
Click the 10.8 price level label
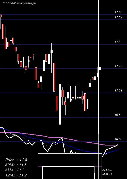click(x=117, y=115)
